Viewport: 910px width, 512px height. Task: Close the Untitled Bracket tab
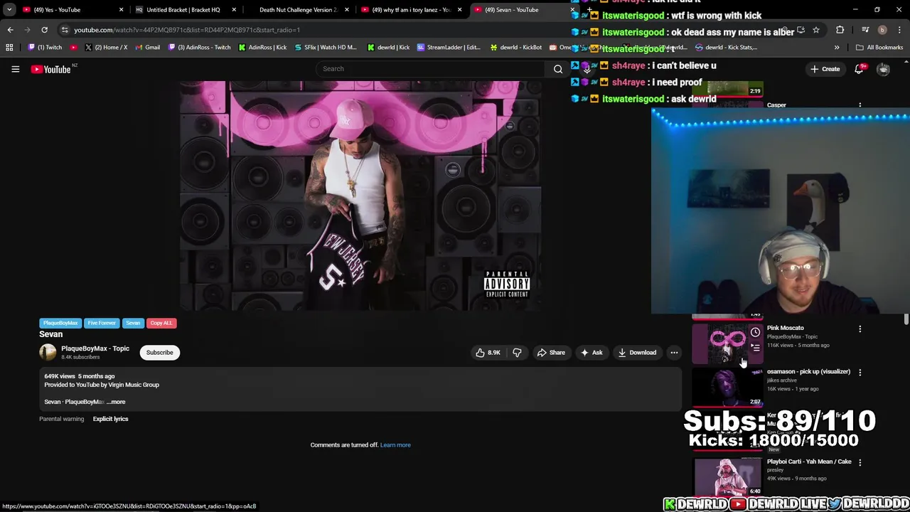[x=234, y=10]
